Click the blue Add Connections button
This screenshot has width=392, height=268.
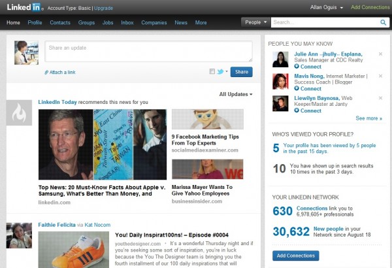click(296, 256)
